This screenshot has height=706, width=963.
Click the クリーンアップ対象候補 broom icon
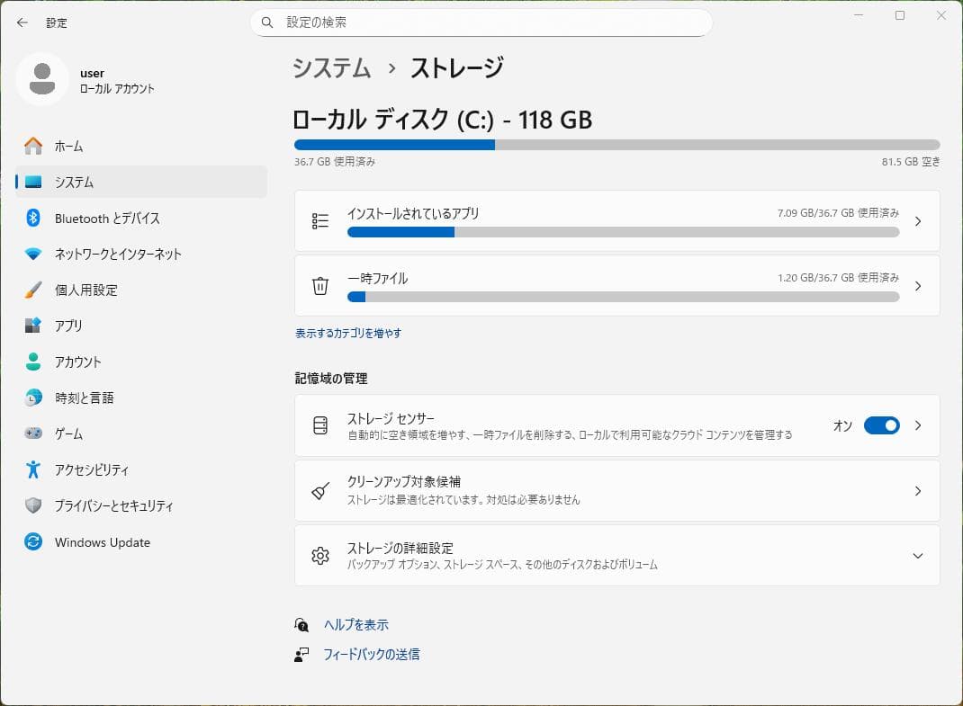[x=319, y=490]
